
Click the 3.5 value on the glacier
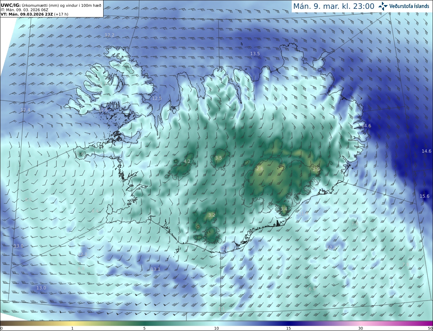(x=219, y=158)
